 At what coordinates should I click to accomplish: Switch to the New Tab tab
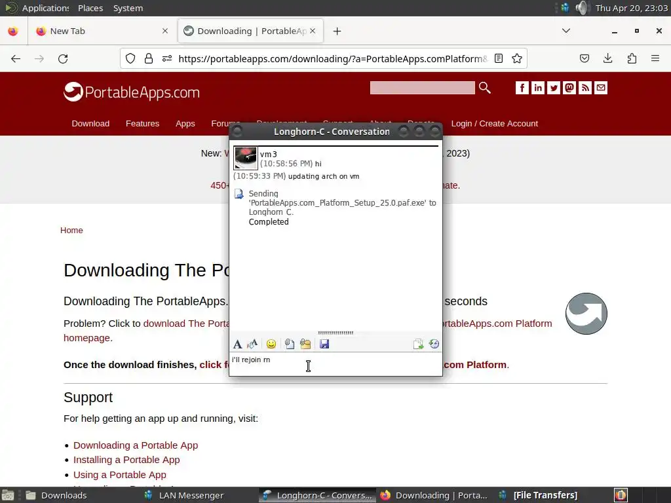(x=101, y=31)
